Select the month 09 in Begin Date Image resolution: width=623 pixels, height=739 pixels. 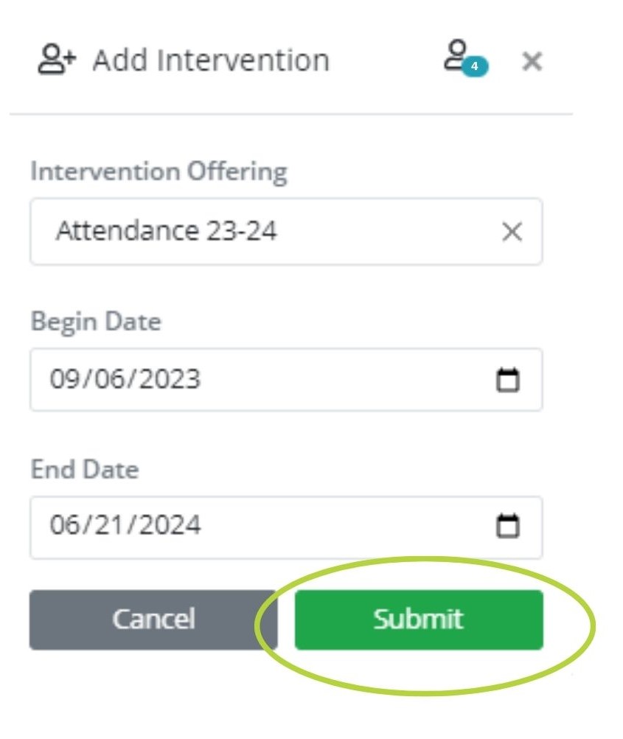tap(64, 379)
